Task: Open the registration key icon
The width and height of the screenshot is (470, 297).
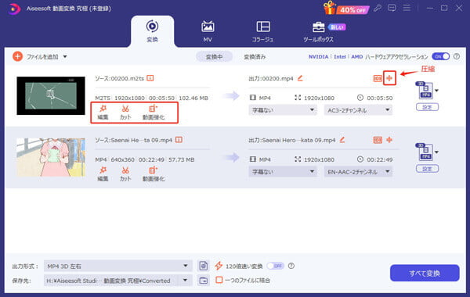Action: point(378,8)
